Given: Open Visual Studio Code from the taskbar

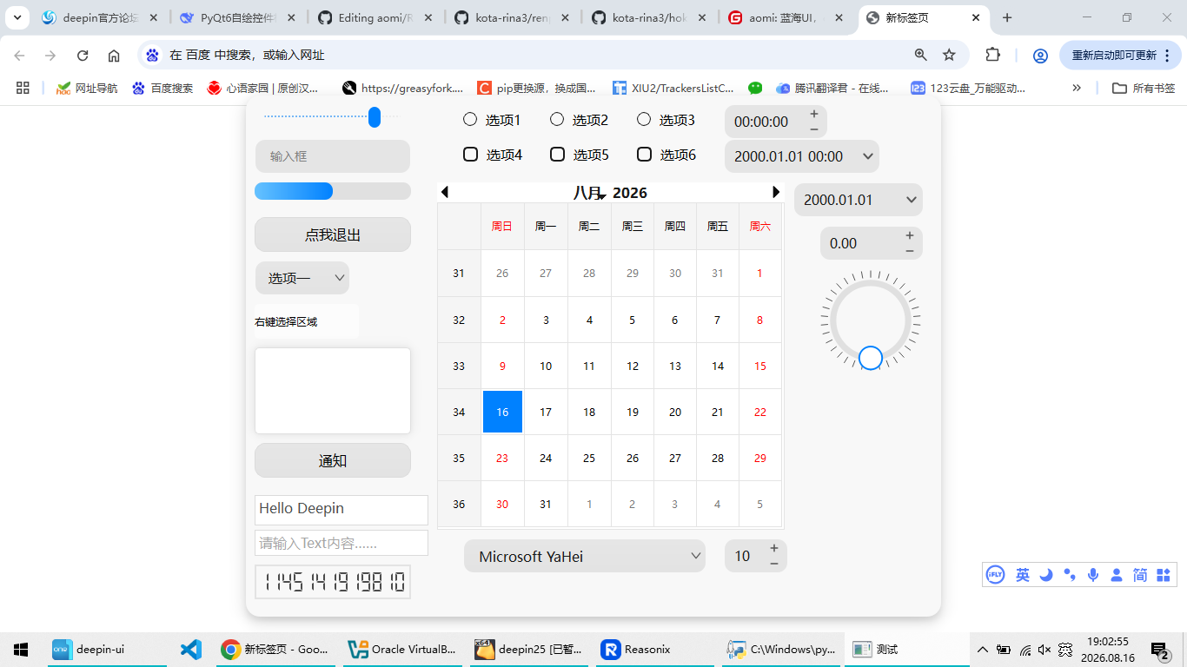Looking at the screenshot, I should (x=190, y=650).
